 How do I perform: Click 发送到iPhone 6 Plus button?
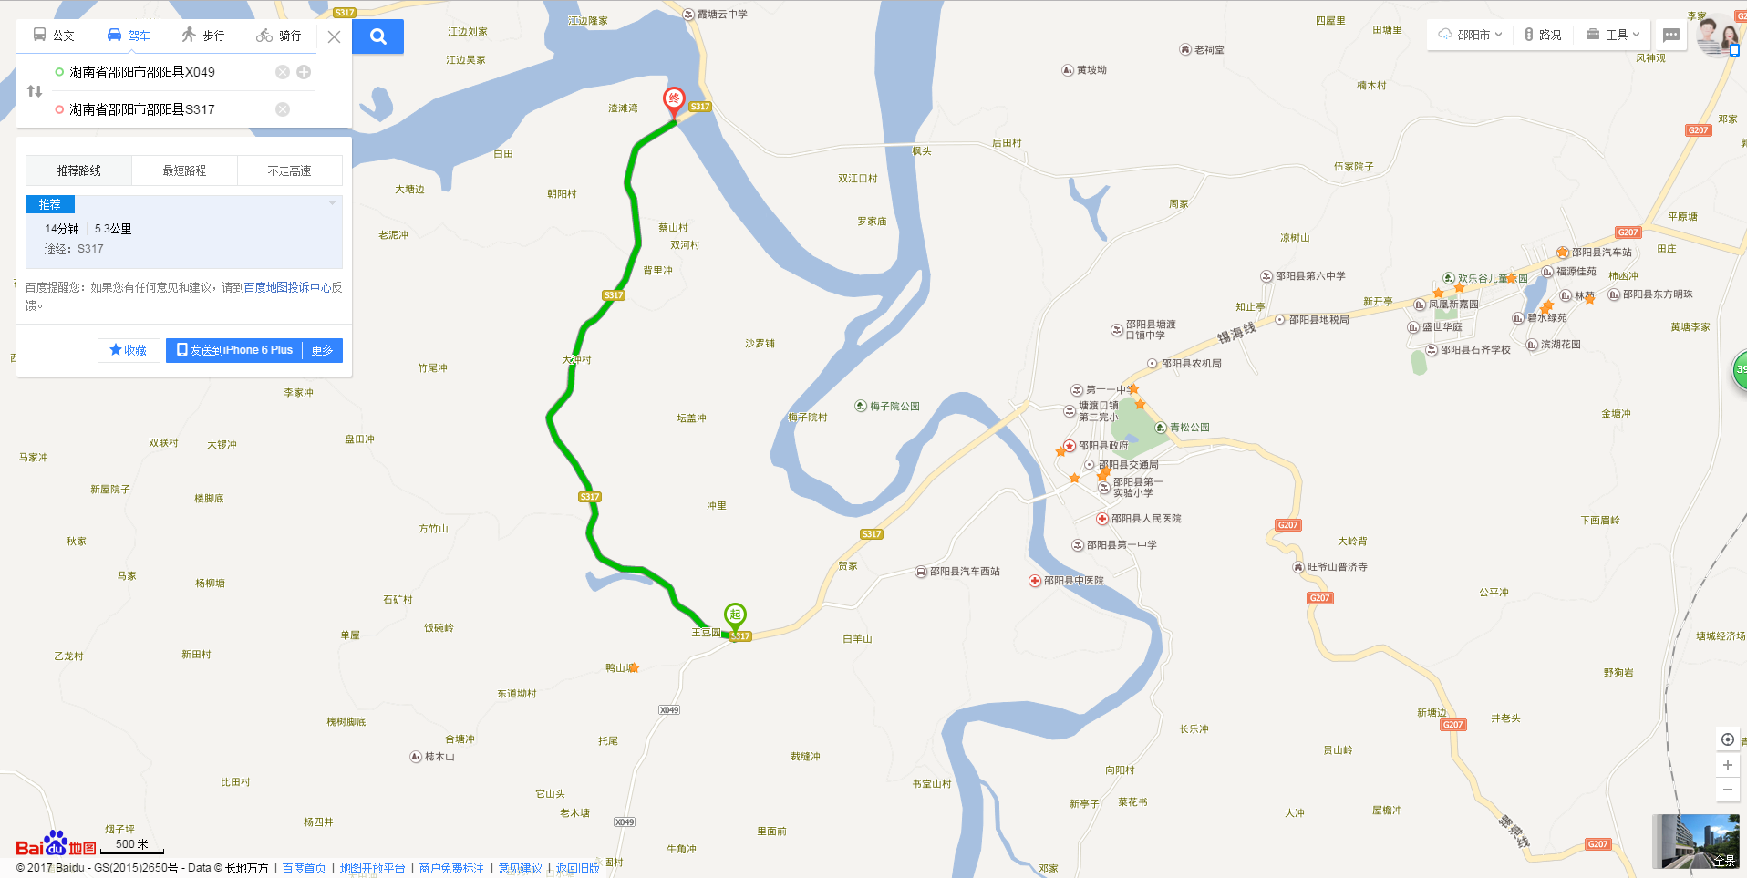tap(234, 350)
